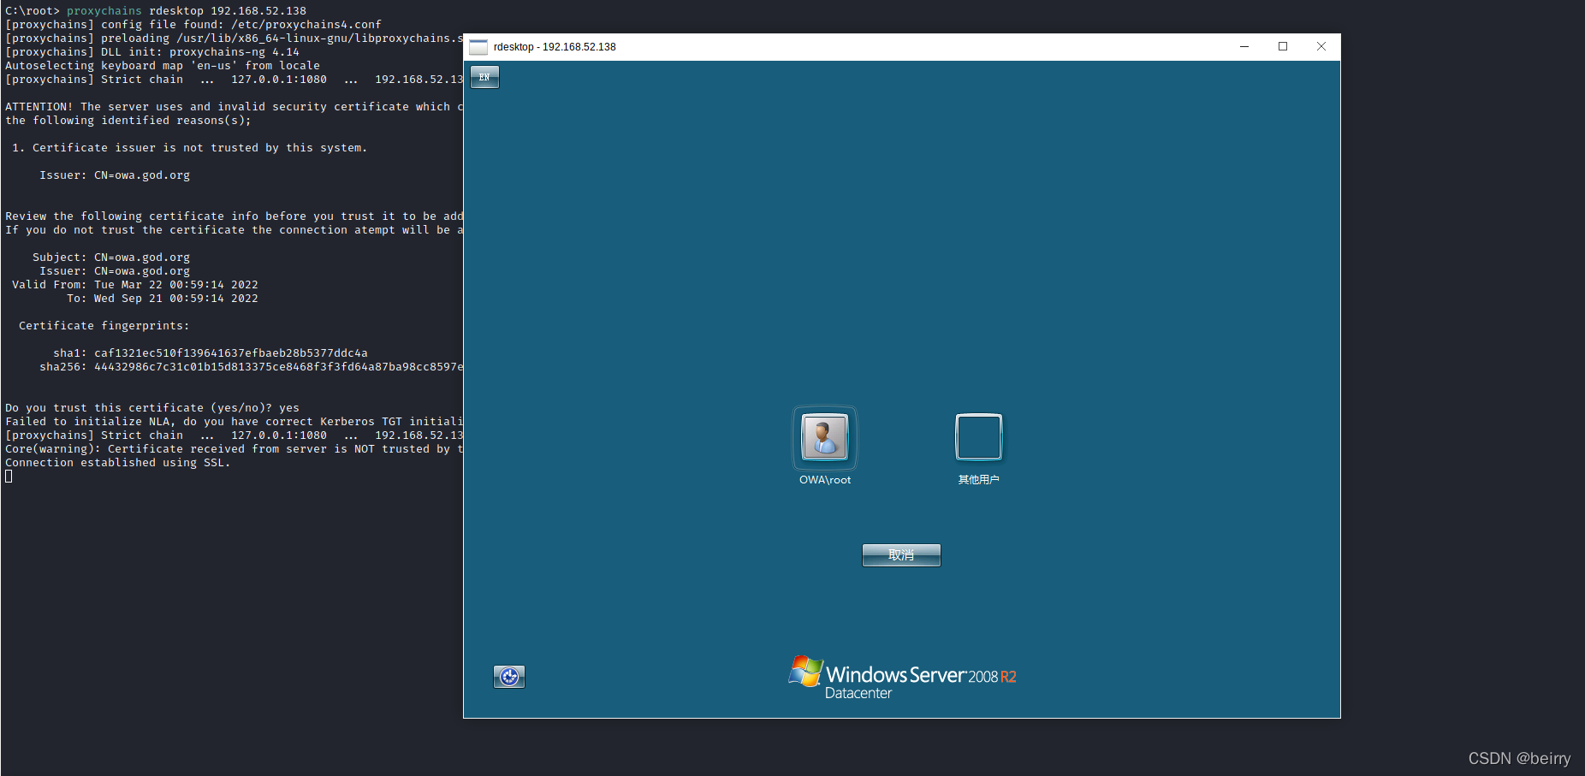Maximize the rdesktop window

1283,47
